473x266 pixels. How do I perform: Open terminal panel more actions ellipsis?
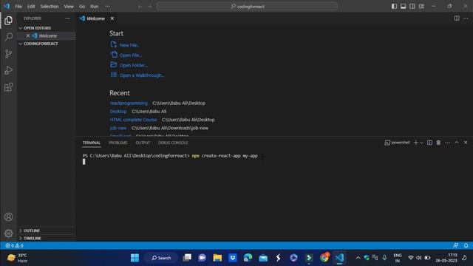click(448, 143)
